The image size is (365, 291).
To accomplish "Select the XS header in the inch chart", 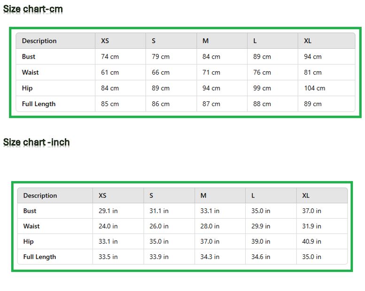I will tap(102, 196).
